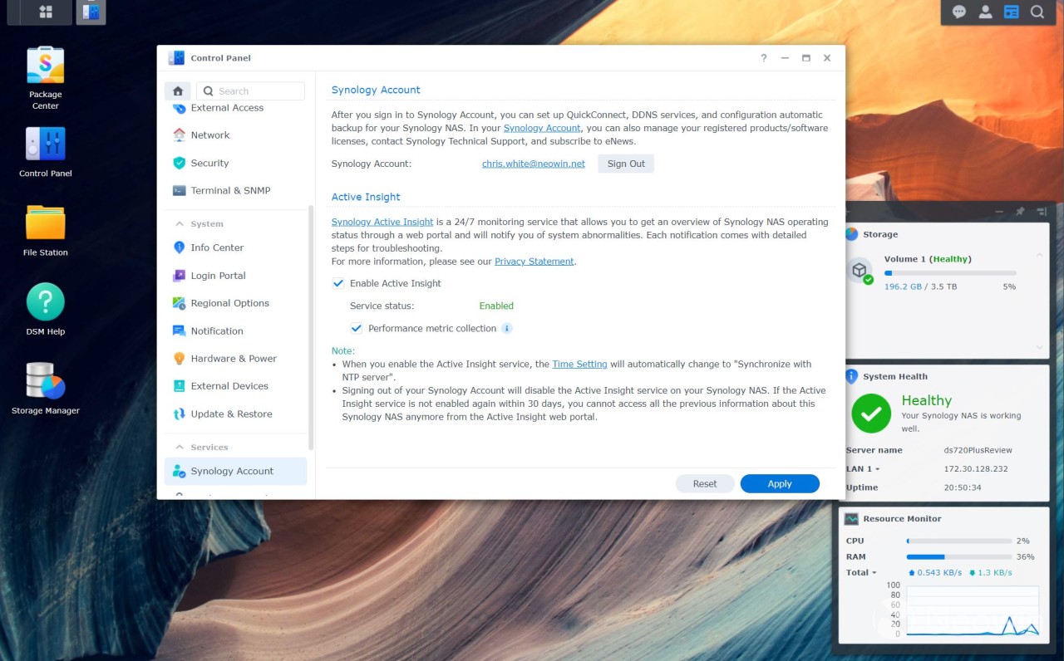The image size is (1064, 661).
Task: Click the Control Panel title bar icon
Action: (x=176, y=58)
